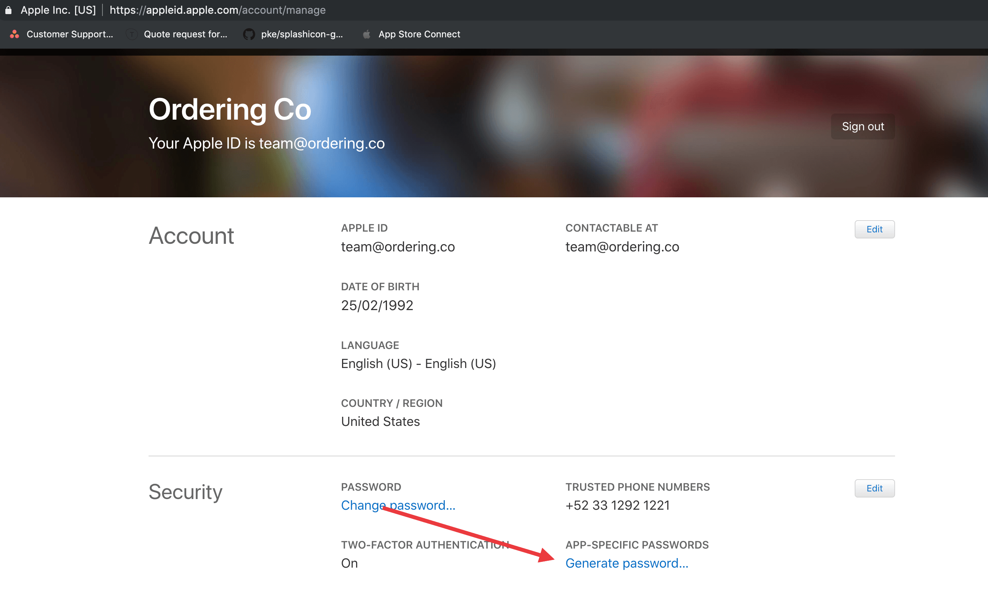Edit the Account section

[x=874, y=229]
